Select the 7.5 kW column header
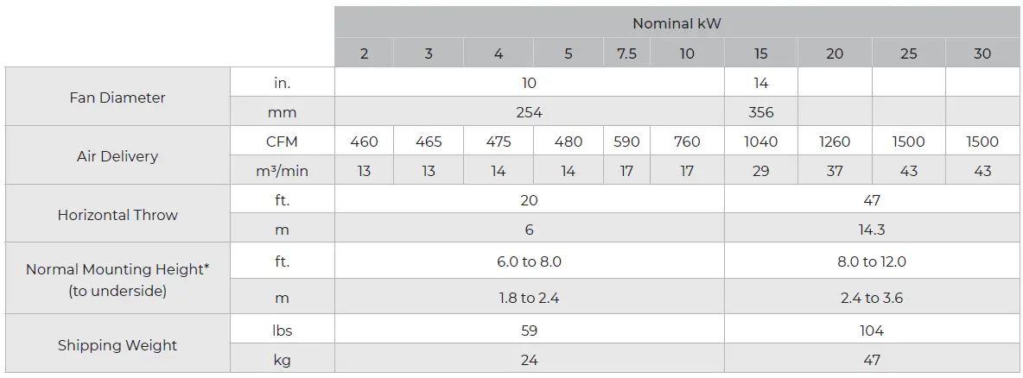1023x378 pixels. click(626, 54)
